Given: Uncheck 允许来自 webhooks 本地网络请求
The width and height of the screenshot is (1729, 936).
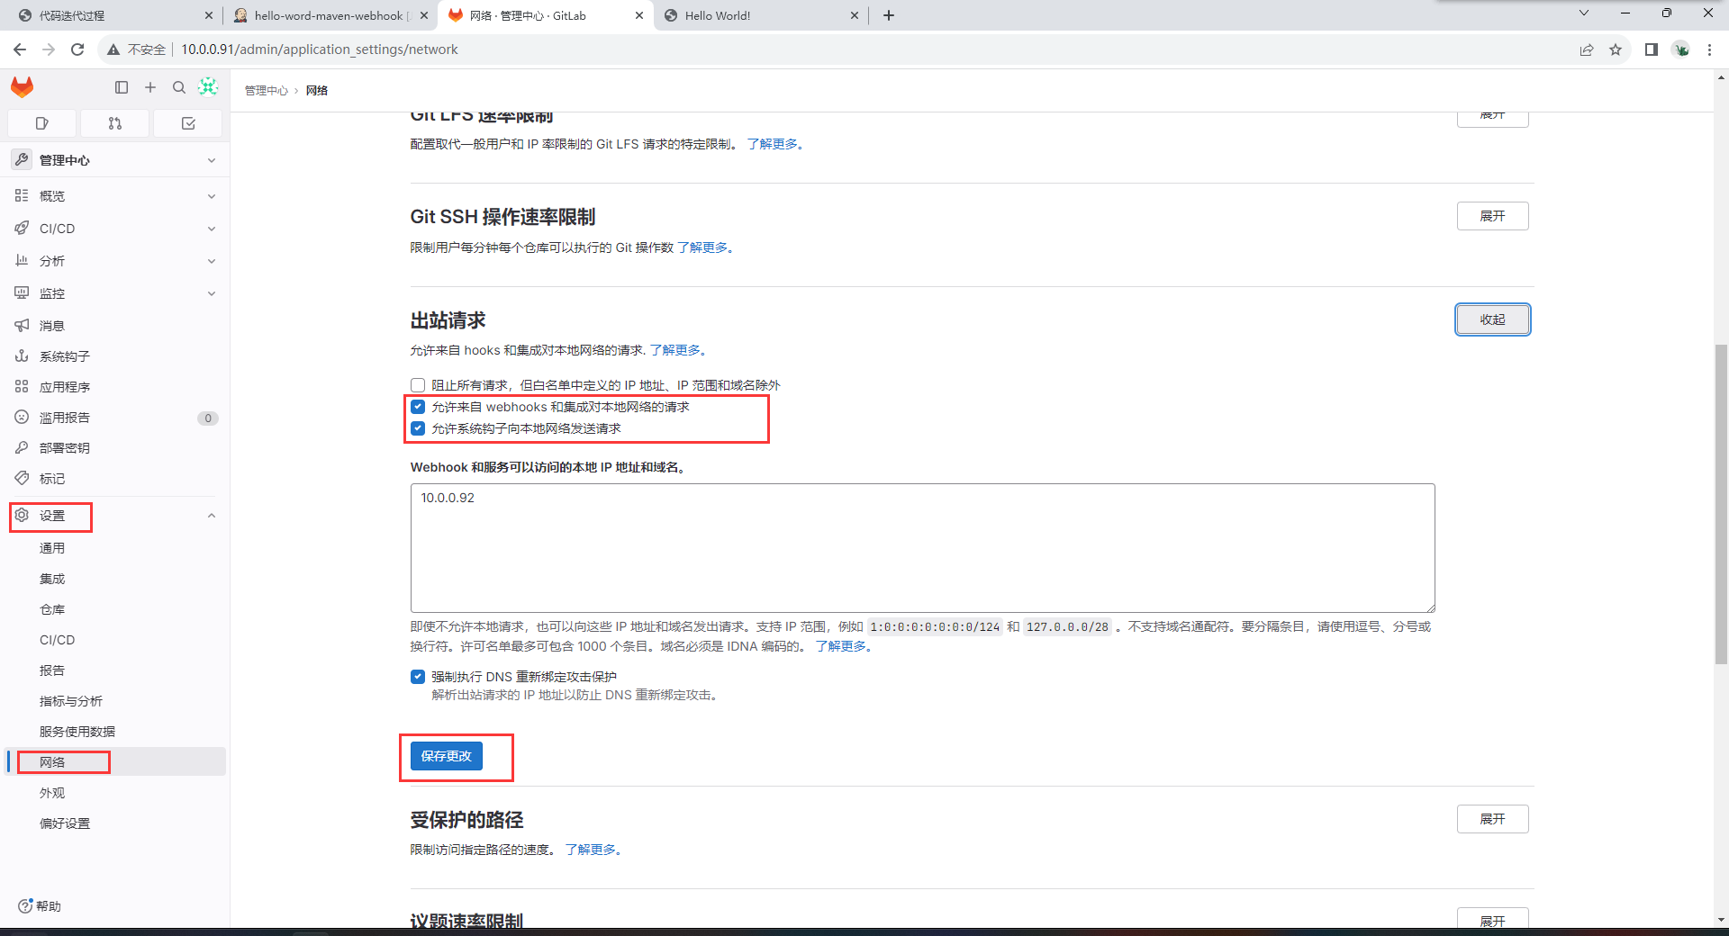Looking at the screenshot, I should click(418, 407).
